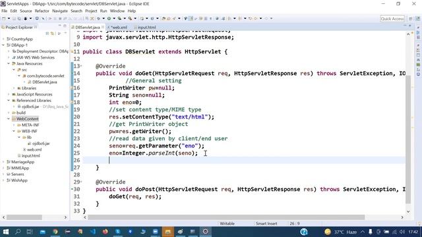Click the New file toolbar icon
This screenshot has width=422, height=237.
coord(4,18)
